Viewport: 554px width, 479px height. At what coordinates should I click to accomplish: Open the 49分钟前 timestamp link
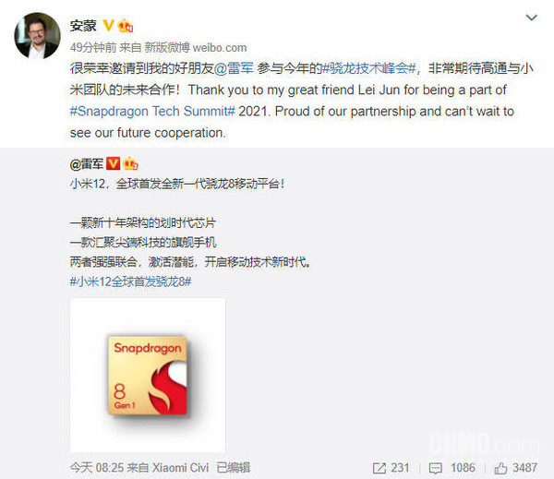click(93, 47)
